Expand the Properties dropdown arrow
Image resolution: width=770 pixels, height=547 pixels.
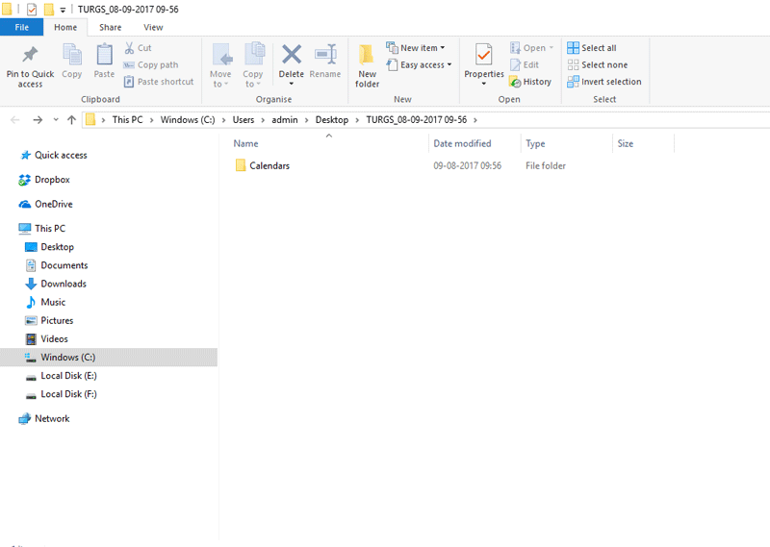pyautogui.click(x=484, y=84)
